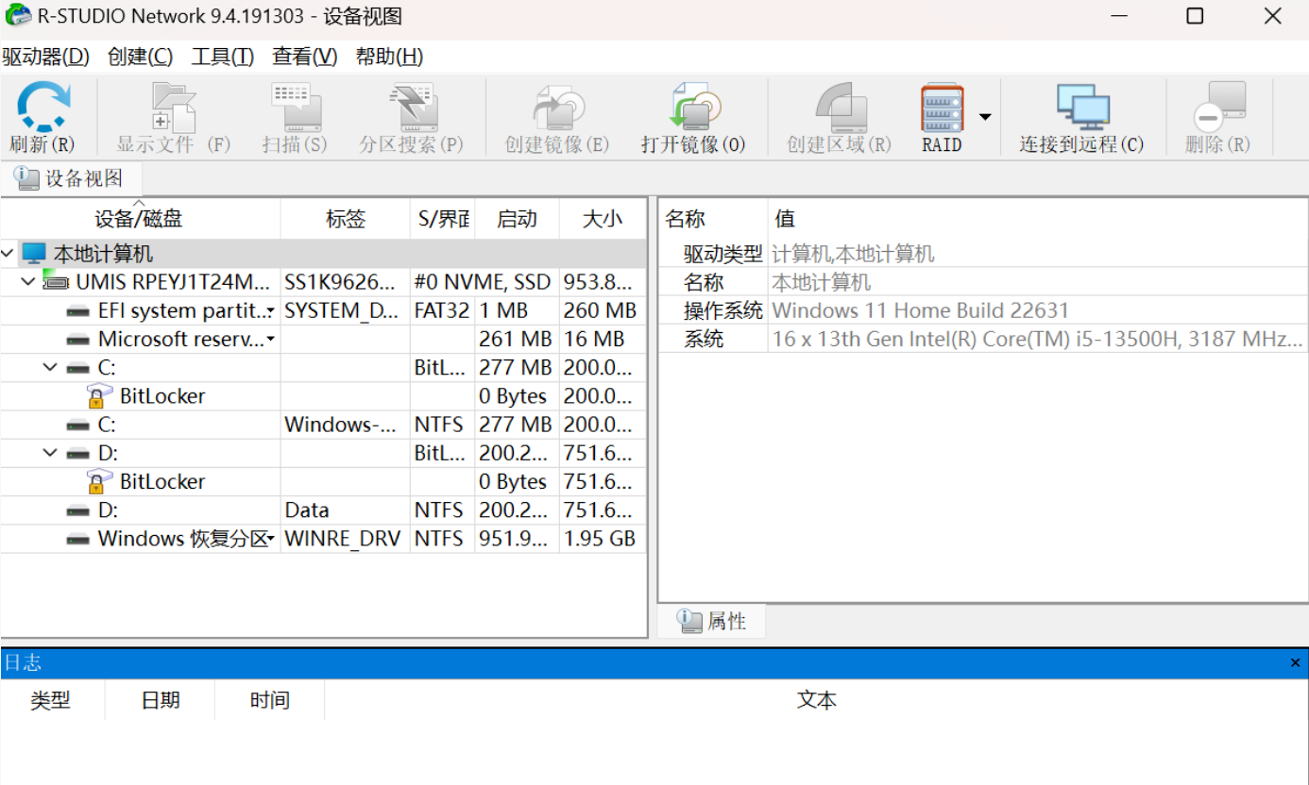The height and width of the screenshot is (785, 1309).
Task: Click the 连接到远程 (Connect to Remote) icon
Action: point(1081,109)
